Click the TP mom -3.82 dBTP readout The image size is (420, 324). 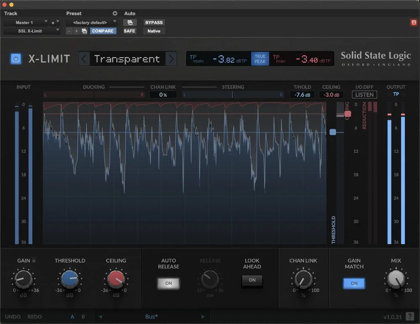pyautogui.click(x=218, y=59)
